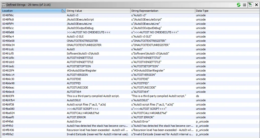The width and height of the screenshot is (260, 138).
Task: Select location 004925f4
Action: coord(8,70)
